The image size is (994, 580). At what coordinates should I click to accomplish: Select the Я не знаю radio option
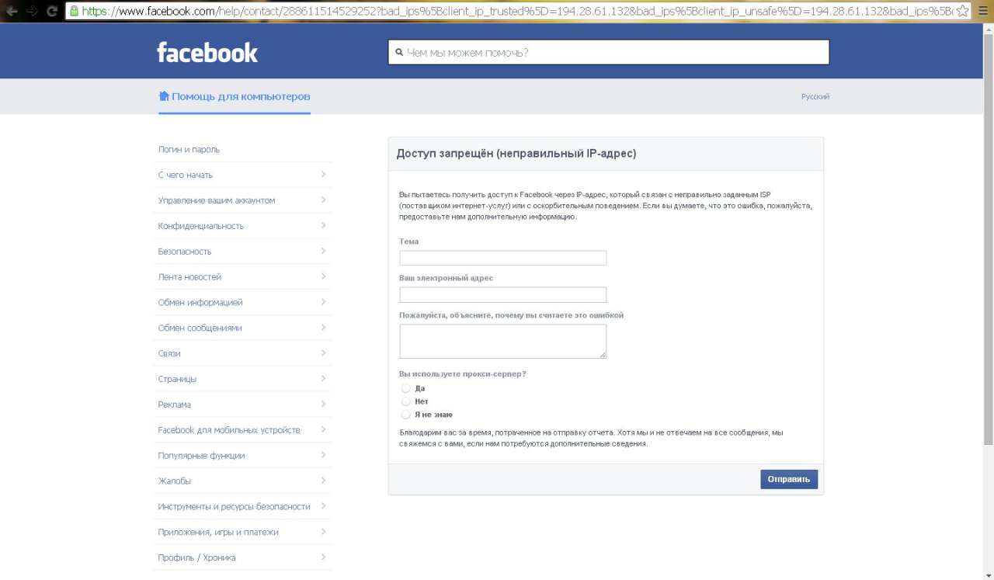click(x=405, y=415)
